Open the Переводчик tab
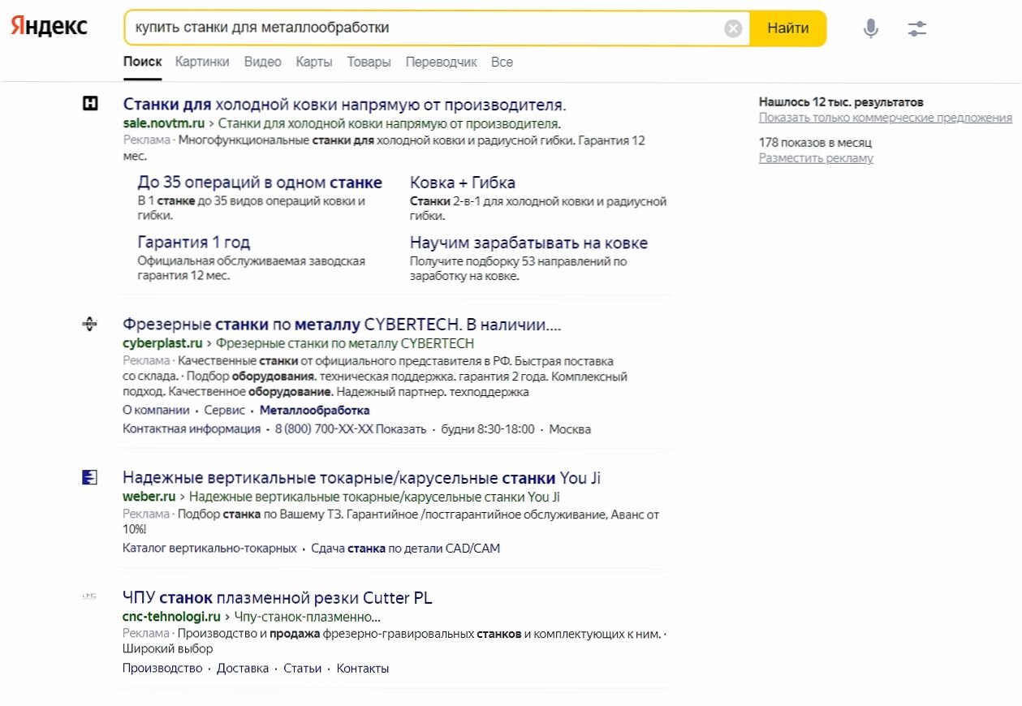 click(442, 62)
